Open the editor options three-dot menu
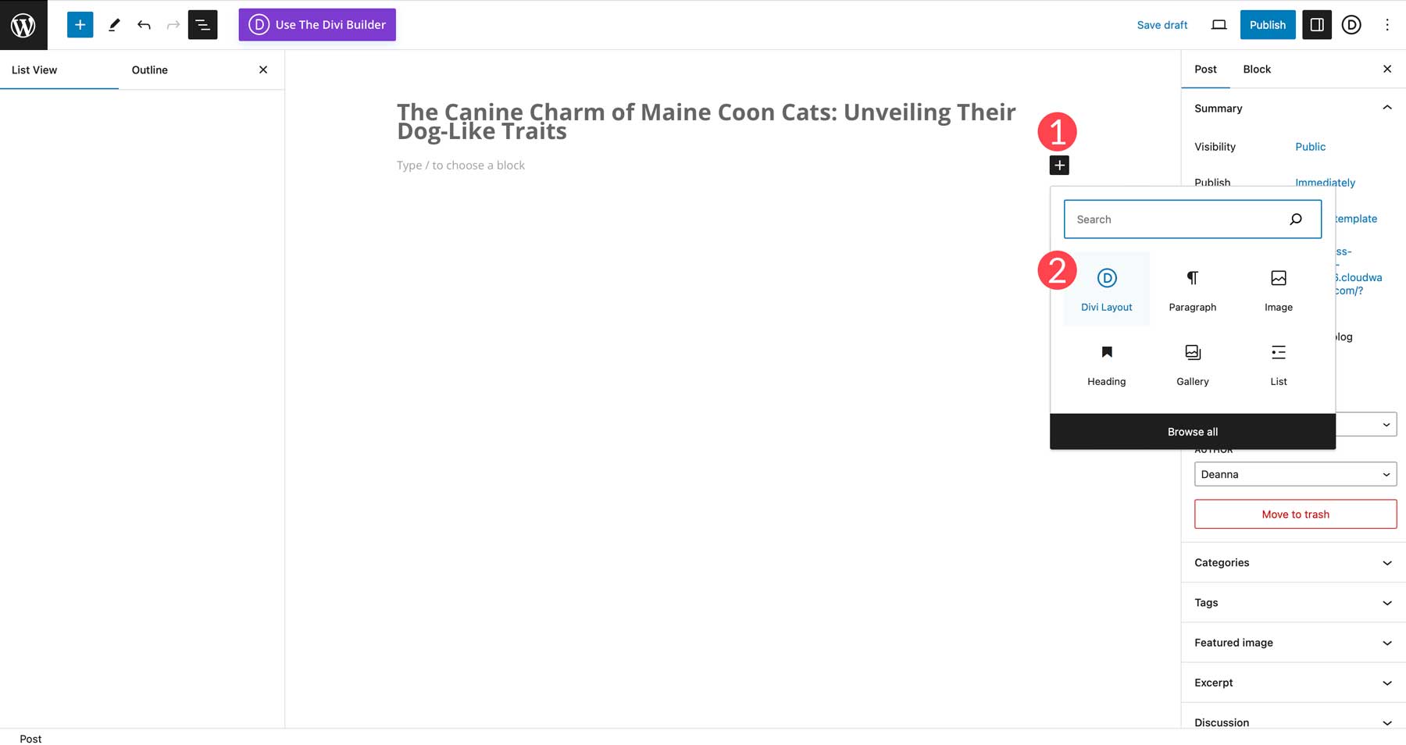 [x=1386, y=24]
